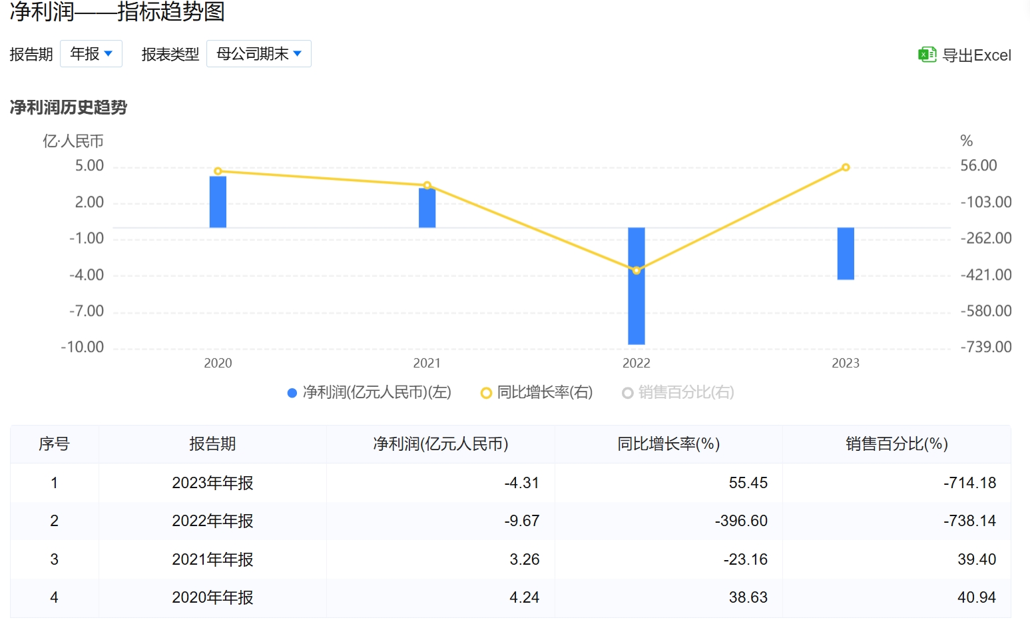The width and height of the screenshot is (1030, 632).
Task: Click the 同比增长率(%) table column header
Action: click(668, 444)
